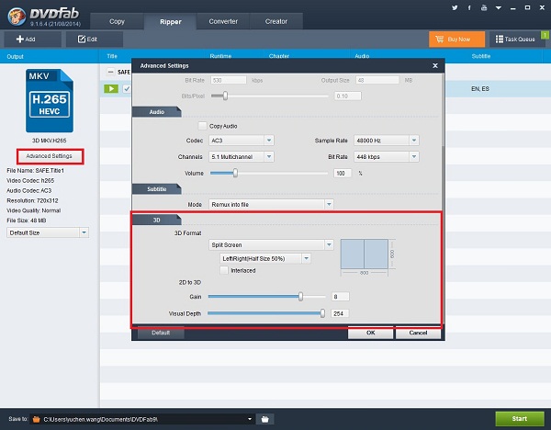Close the Advanced Settings dialog
Viewport: 551px width, 430px height.
pos(435,66)
